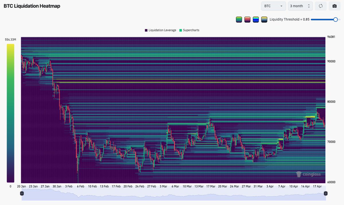This screenshot has height=205, width=344.
Task: Select the red color scheme swatch
Action: tap(247, 19)
